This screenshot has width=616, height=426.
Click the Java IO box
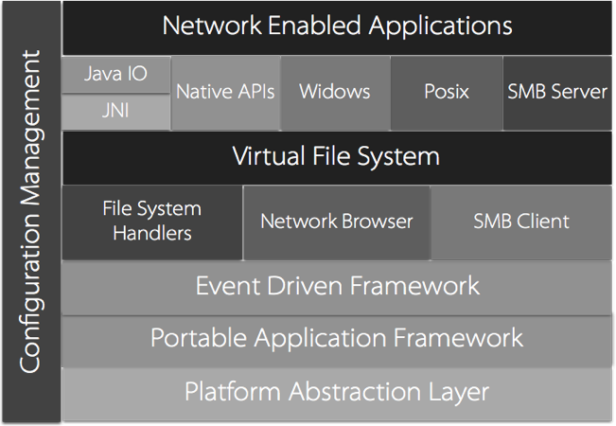pyautogui.click(x=115, y=75)
